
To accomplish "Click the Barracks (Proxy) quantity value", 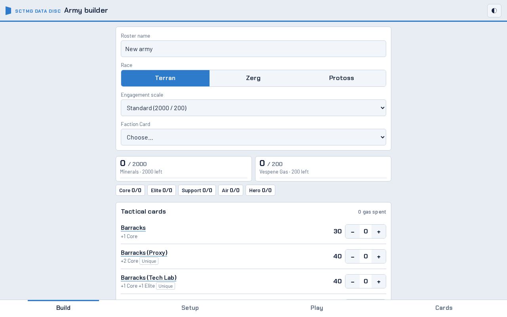I will coord(366,256).
